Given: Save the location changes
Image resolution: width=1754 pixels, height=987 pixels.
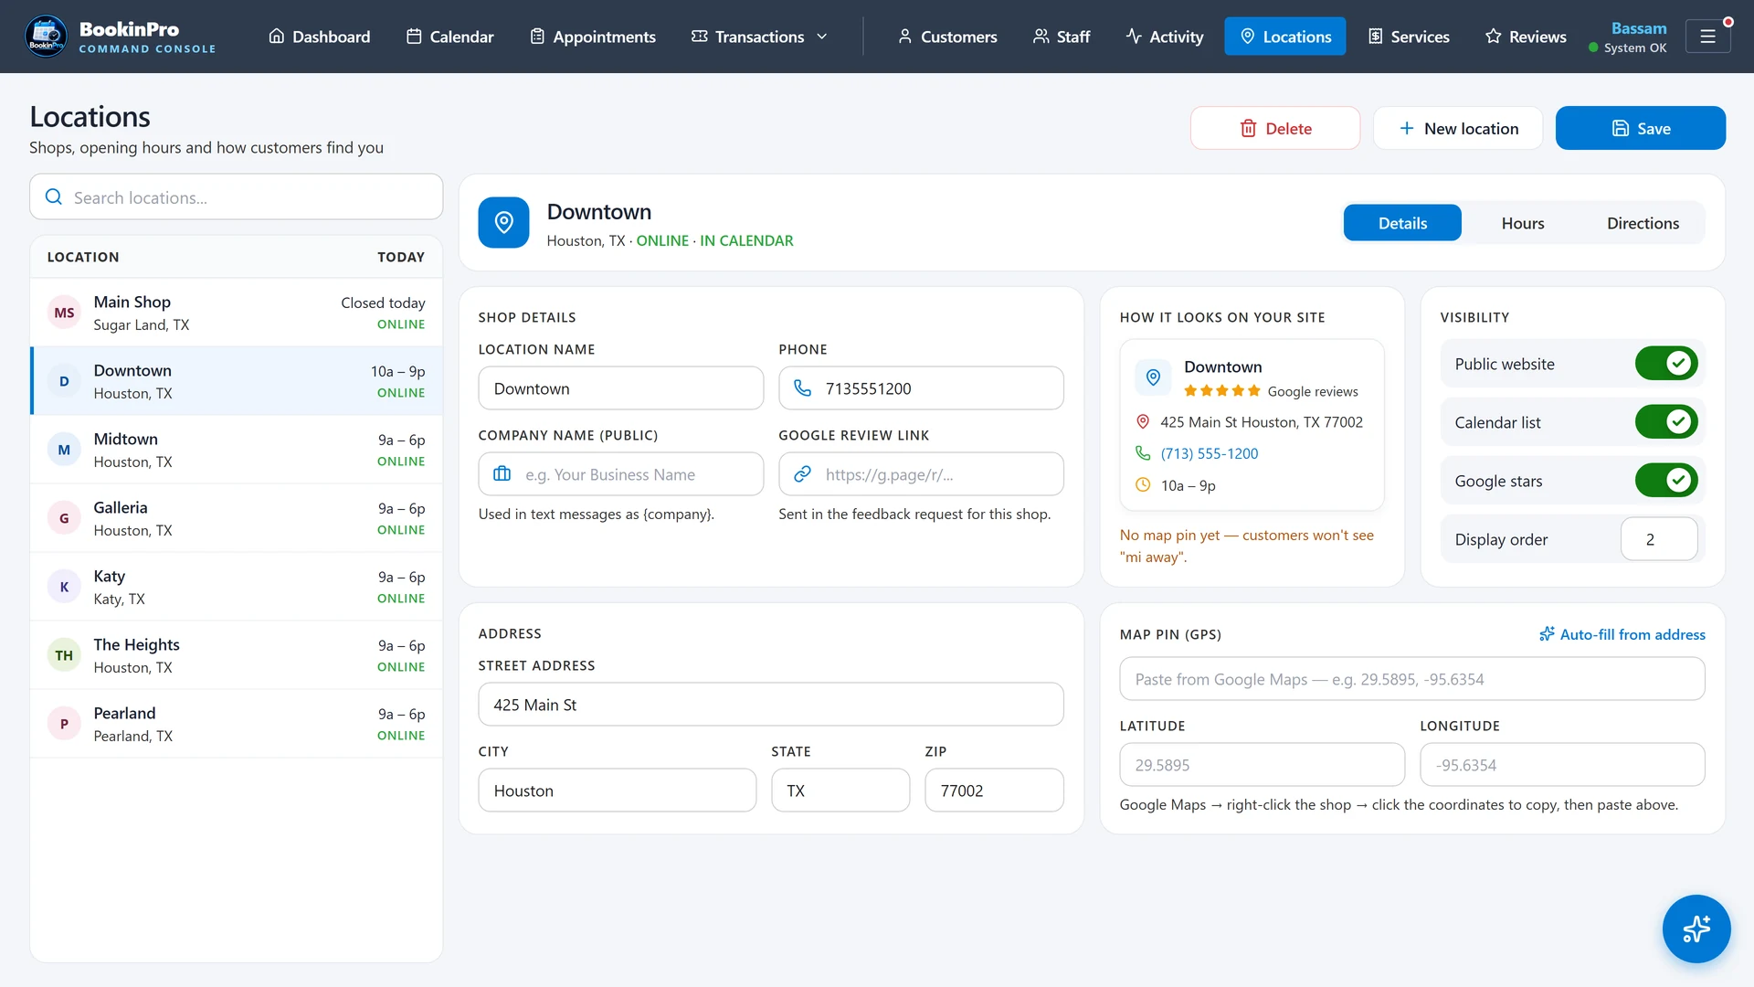Looking at the screenshot, I should (1641, 128).
